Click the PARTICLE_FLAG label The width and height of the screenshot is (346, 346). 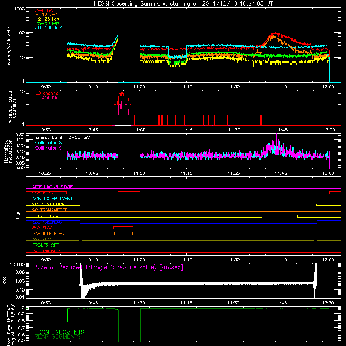pyautogui.click(x=48, y=233)
